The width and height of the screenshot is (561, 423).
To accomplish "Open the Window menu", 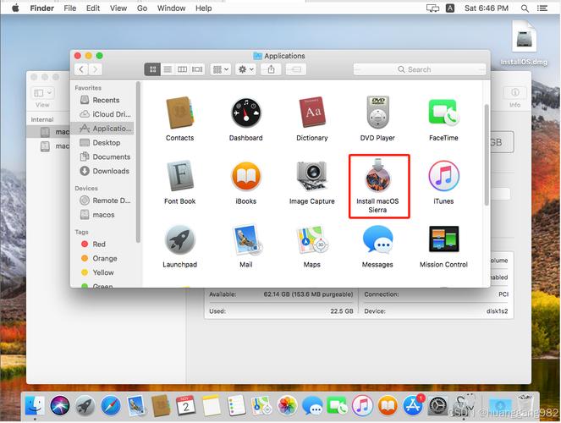I will 172,8.
